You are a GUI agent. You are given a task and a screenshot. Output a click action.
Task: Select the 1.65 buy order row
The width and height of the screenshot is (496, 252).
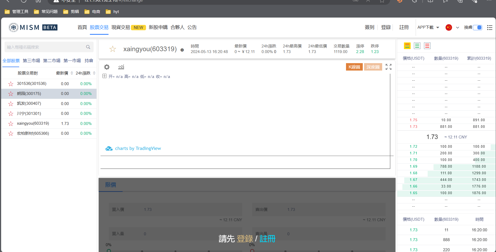pyautogui.click(x=446, y=193)
